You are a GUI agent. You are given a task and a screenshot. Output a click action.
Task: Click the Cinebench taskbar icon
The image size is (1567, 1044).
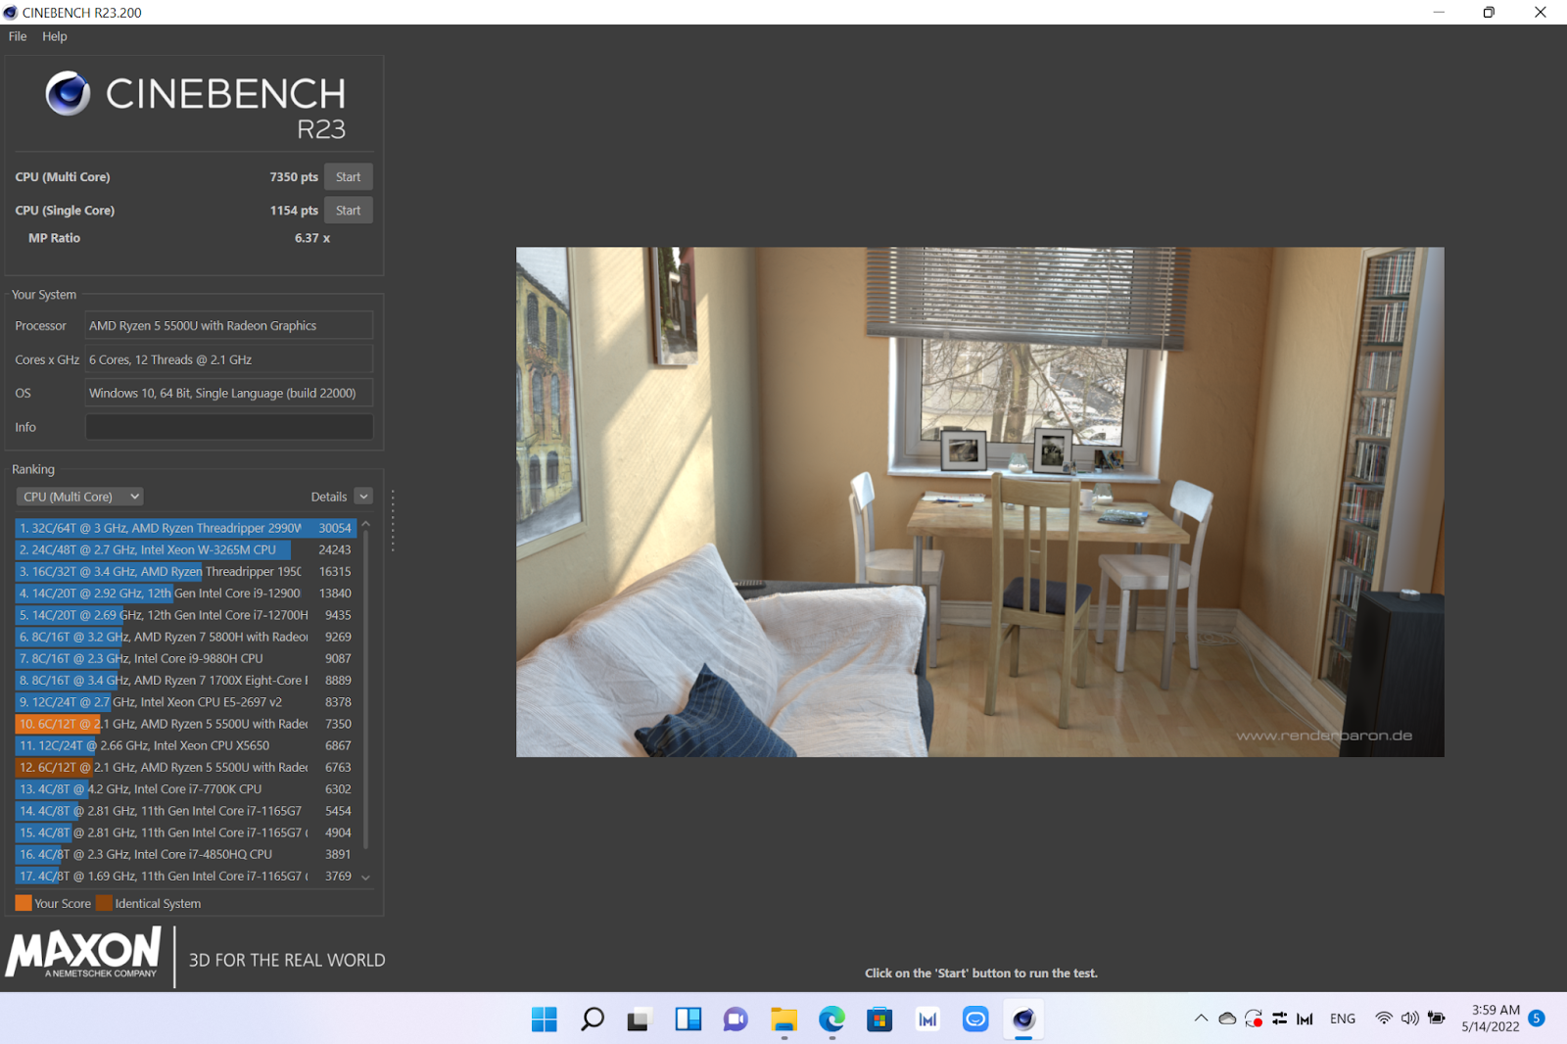pos(1023,1020)
